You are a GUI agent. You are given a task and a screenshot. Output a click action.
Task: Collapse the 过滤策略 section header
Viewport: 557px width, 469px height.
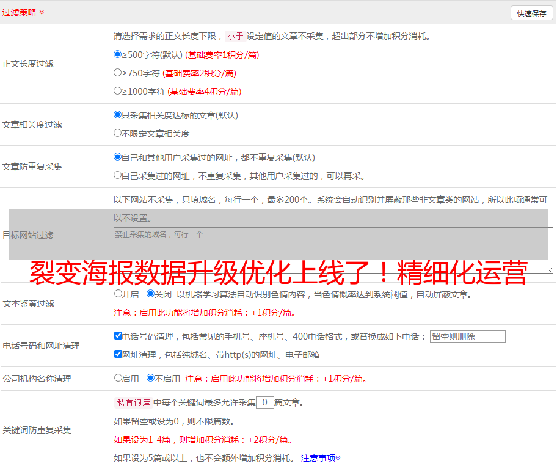(x=23, y=12)
